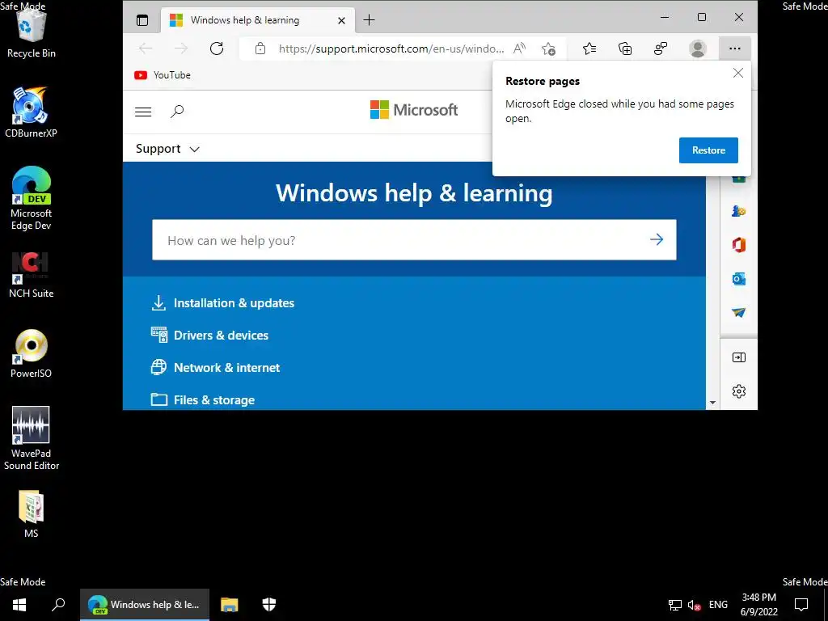Open a new tab with the plus button
Viewport: 828px width, 621px height.
point(369,20)
